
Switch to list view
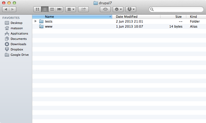coord(45,9)
